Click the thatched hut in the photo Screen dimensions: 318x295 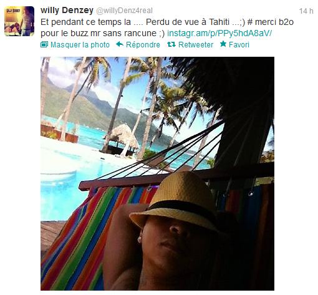(x=123, y=138)
